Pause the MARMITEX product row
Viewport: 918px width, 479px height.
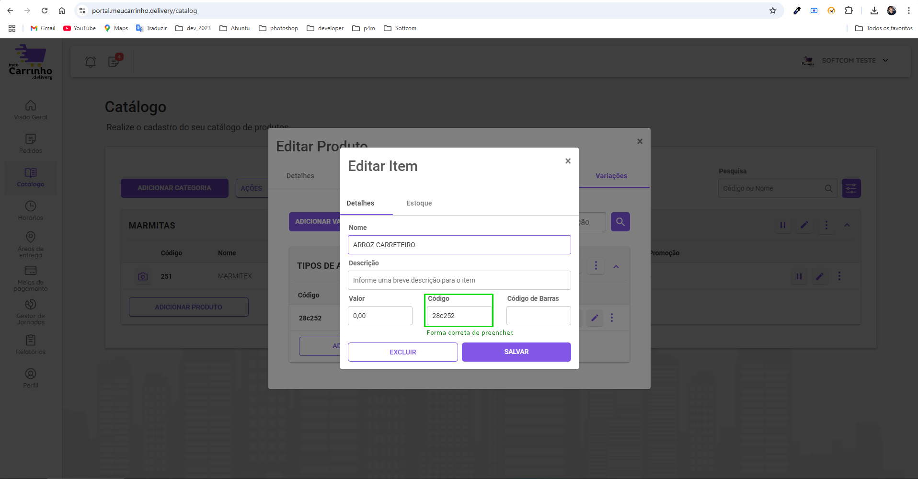tap(799, 276)
